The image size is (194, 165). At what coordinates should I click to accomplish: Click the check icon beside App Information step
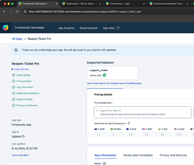(14, 87)
